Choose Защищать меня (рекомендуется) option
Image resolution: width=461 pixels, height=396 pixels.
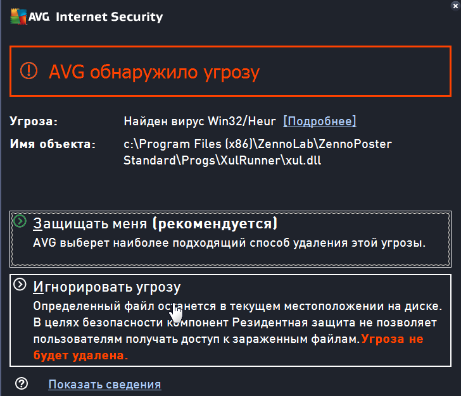click(230, 239)
